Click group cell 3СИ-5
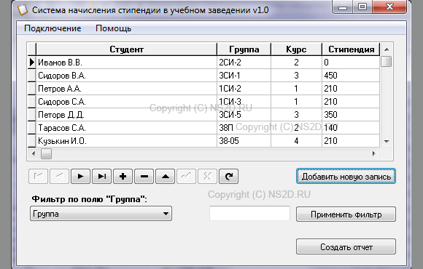This screenshot has height=269, width=423. (x=244, y=115)
